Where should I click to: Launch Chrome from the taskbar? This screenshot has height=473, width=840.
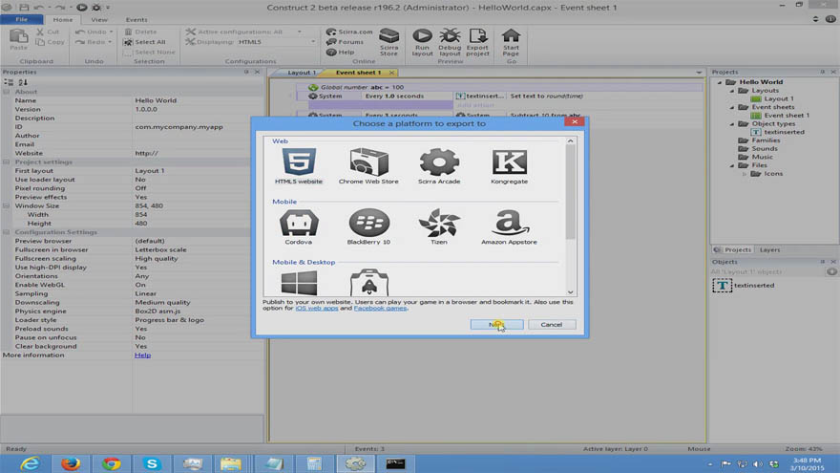pyautogui.click(x=112, y=463)
